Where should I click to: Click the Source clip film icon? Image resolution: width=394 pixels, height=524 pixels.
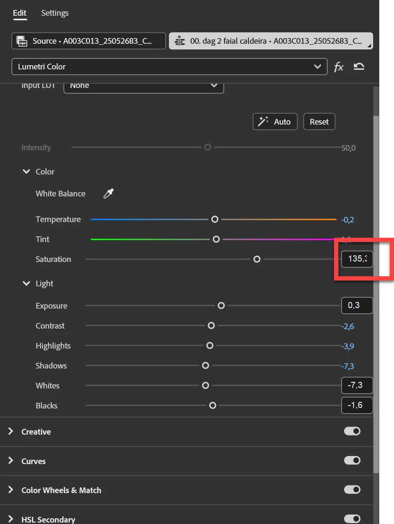click(x=22, y=41)
